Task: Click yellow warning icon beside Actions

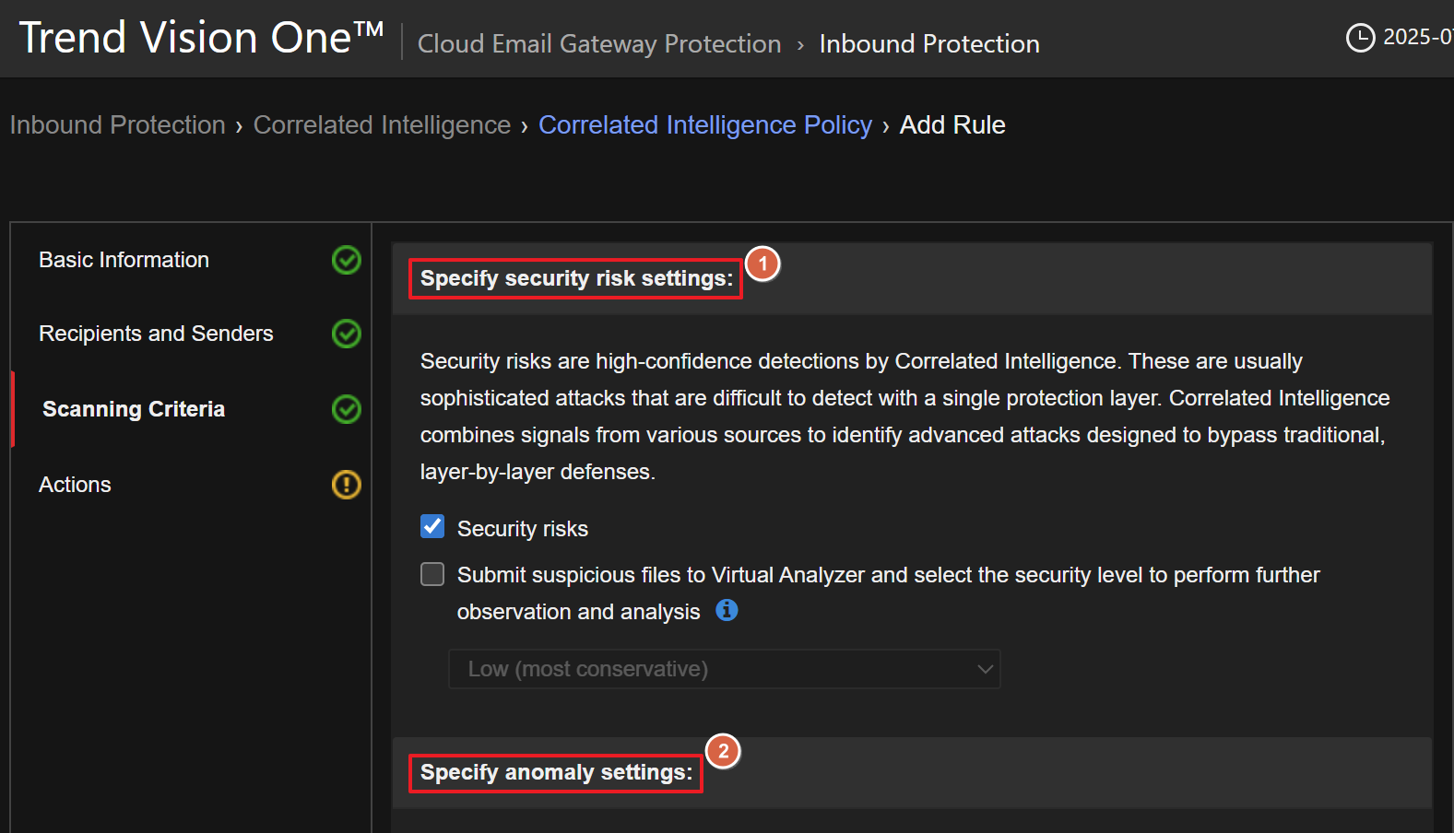Action: (x=346, y=485)
